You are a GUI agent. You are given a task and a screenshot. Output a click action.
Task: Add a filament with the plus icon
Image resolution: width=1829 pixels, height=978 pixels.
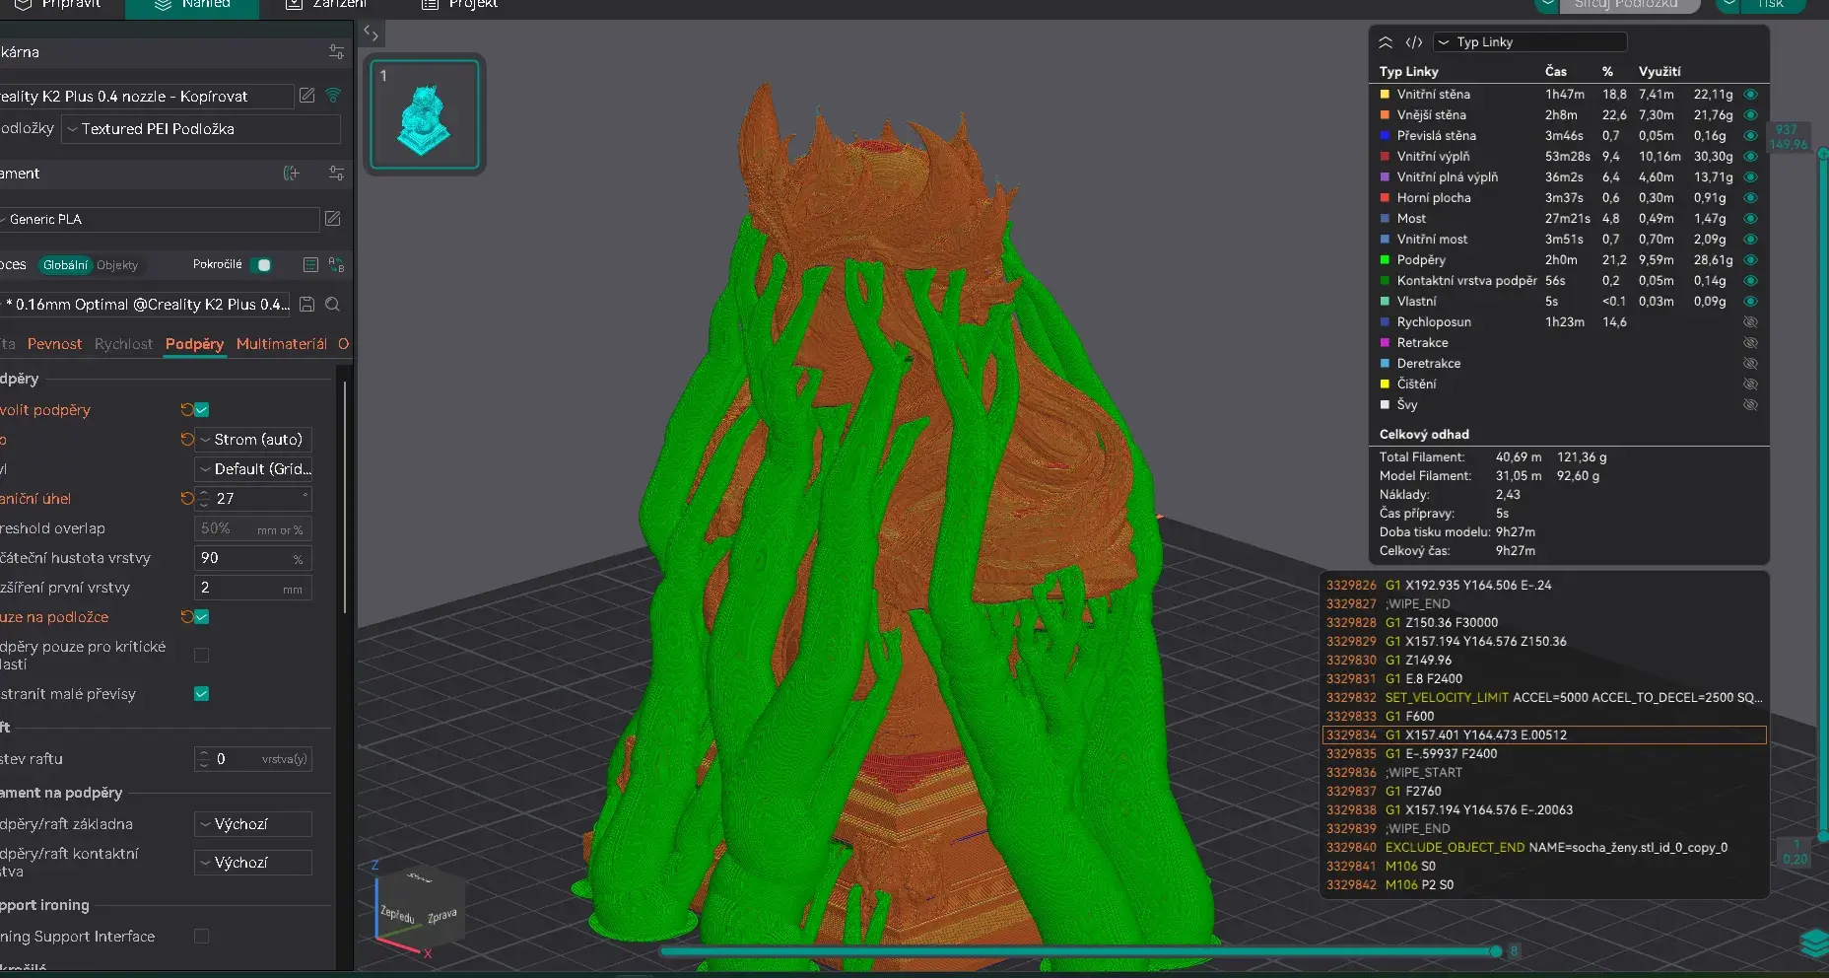click(x=292, y=174)
